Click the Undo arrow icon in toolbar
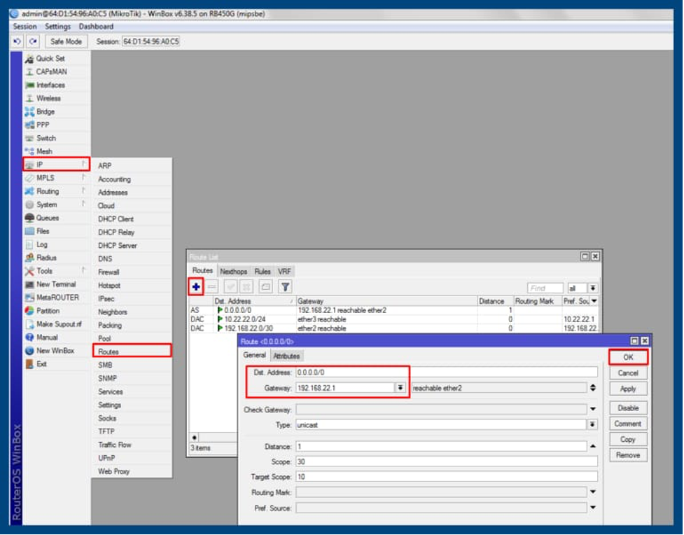684x535 pixels. coord(17,41)
